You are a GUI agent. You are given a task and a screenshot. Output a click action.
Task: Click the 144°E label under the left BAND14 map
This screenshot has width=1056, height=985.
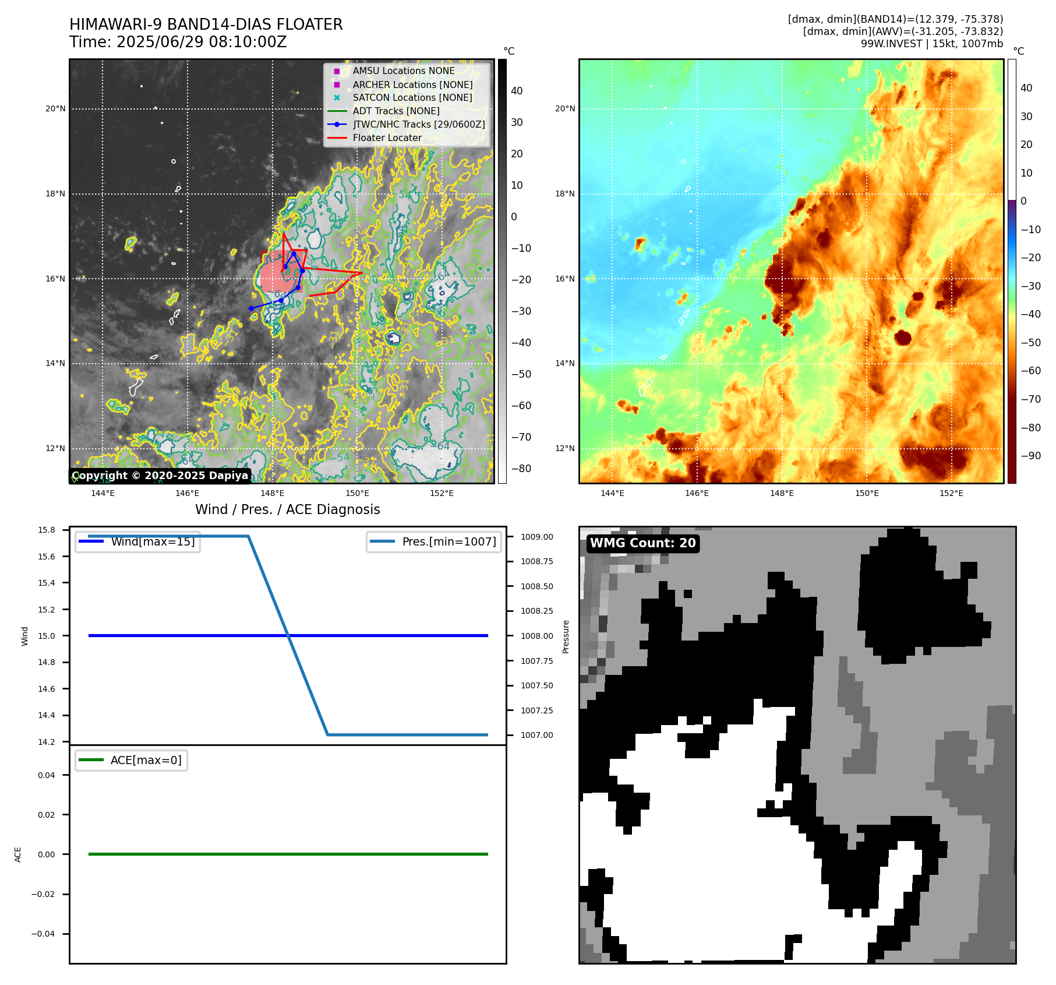[103, 493]
